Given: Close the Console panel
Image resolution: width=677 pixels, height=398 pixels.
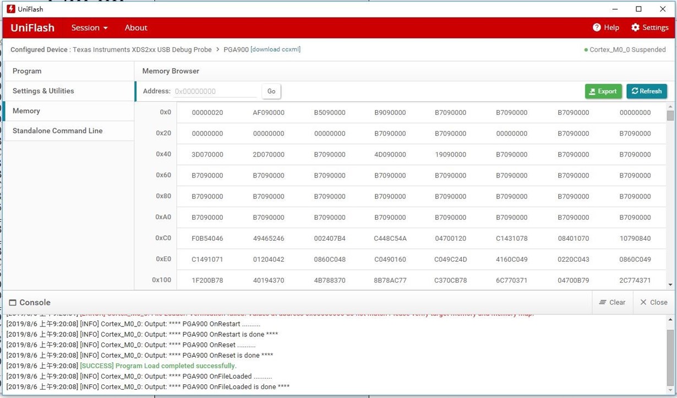Looking at the screenshot, I should pyautogui.click(x=653, y=302).
